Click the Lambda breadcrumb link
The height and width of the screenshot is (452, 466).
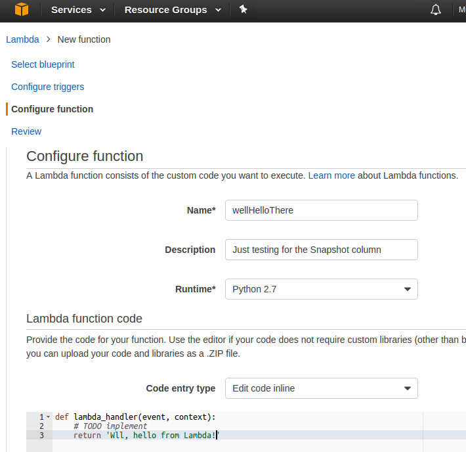(x=22, y=39)
